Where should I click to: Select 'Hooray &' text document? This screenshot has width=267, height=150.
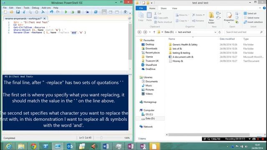178,61
